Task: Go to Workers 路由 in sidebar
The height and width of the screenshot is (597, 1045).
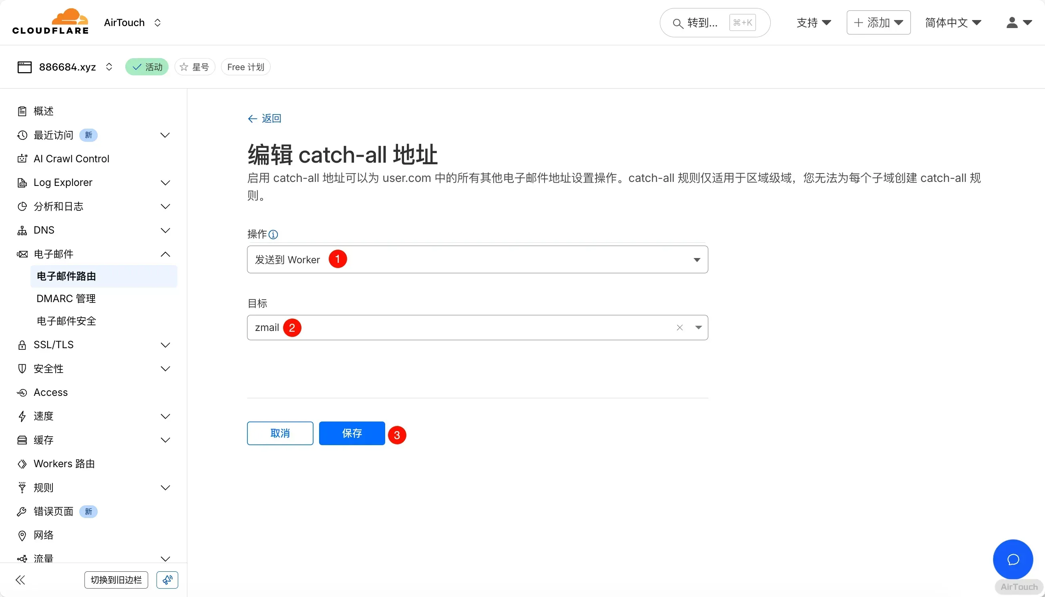Action: [64, 464]
